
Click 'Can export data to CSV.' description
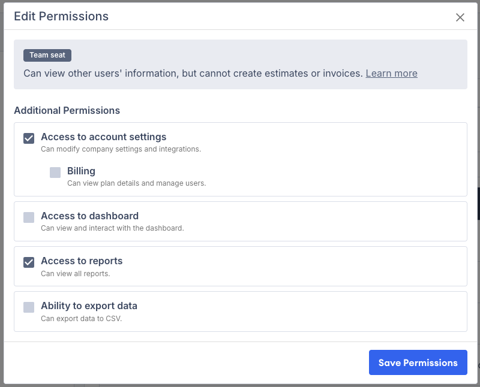[x=82, y=319]
